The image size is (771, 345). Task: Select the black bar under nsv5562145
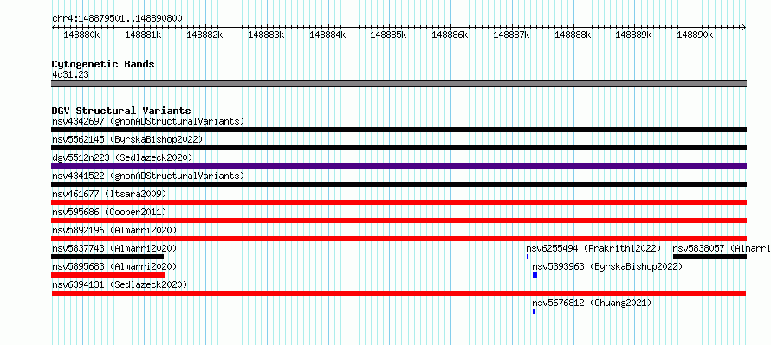(398, 148)
